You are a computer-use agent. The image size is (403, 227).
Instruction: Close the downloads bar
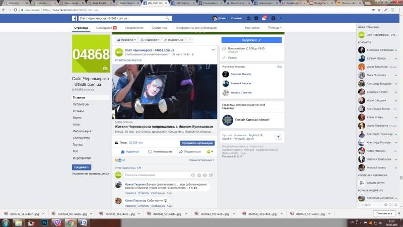[399, 213]
